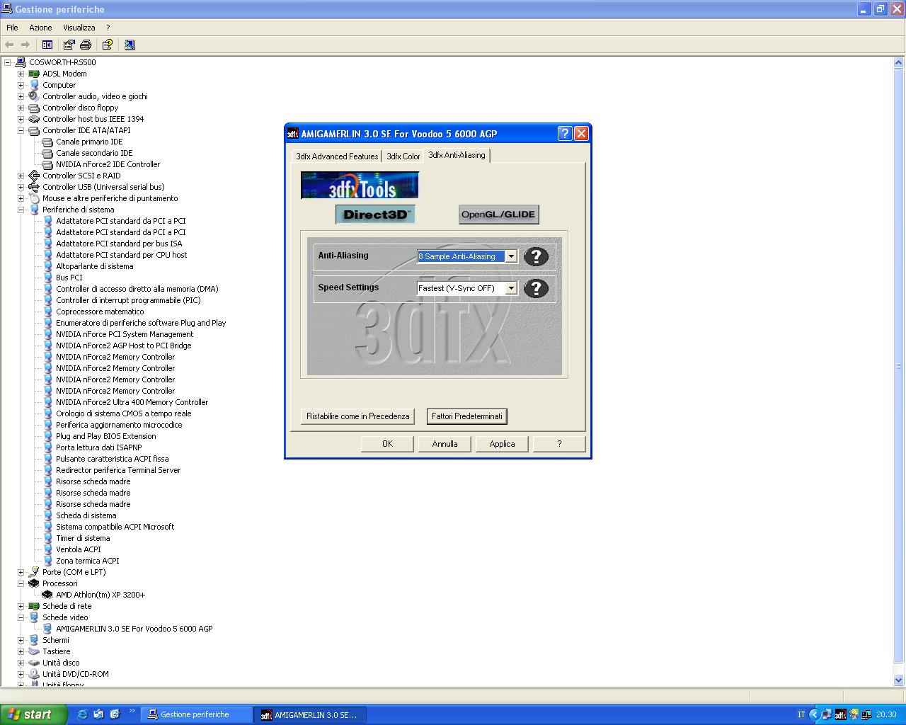Click the Processori category icon
906x725 pixels.
[34, 583]
